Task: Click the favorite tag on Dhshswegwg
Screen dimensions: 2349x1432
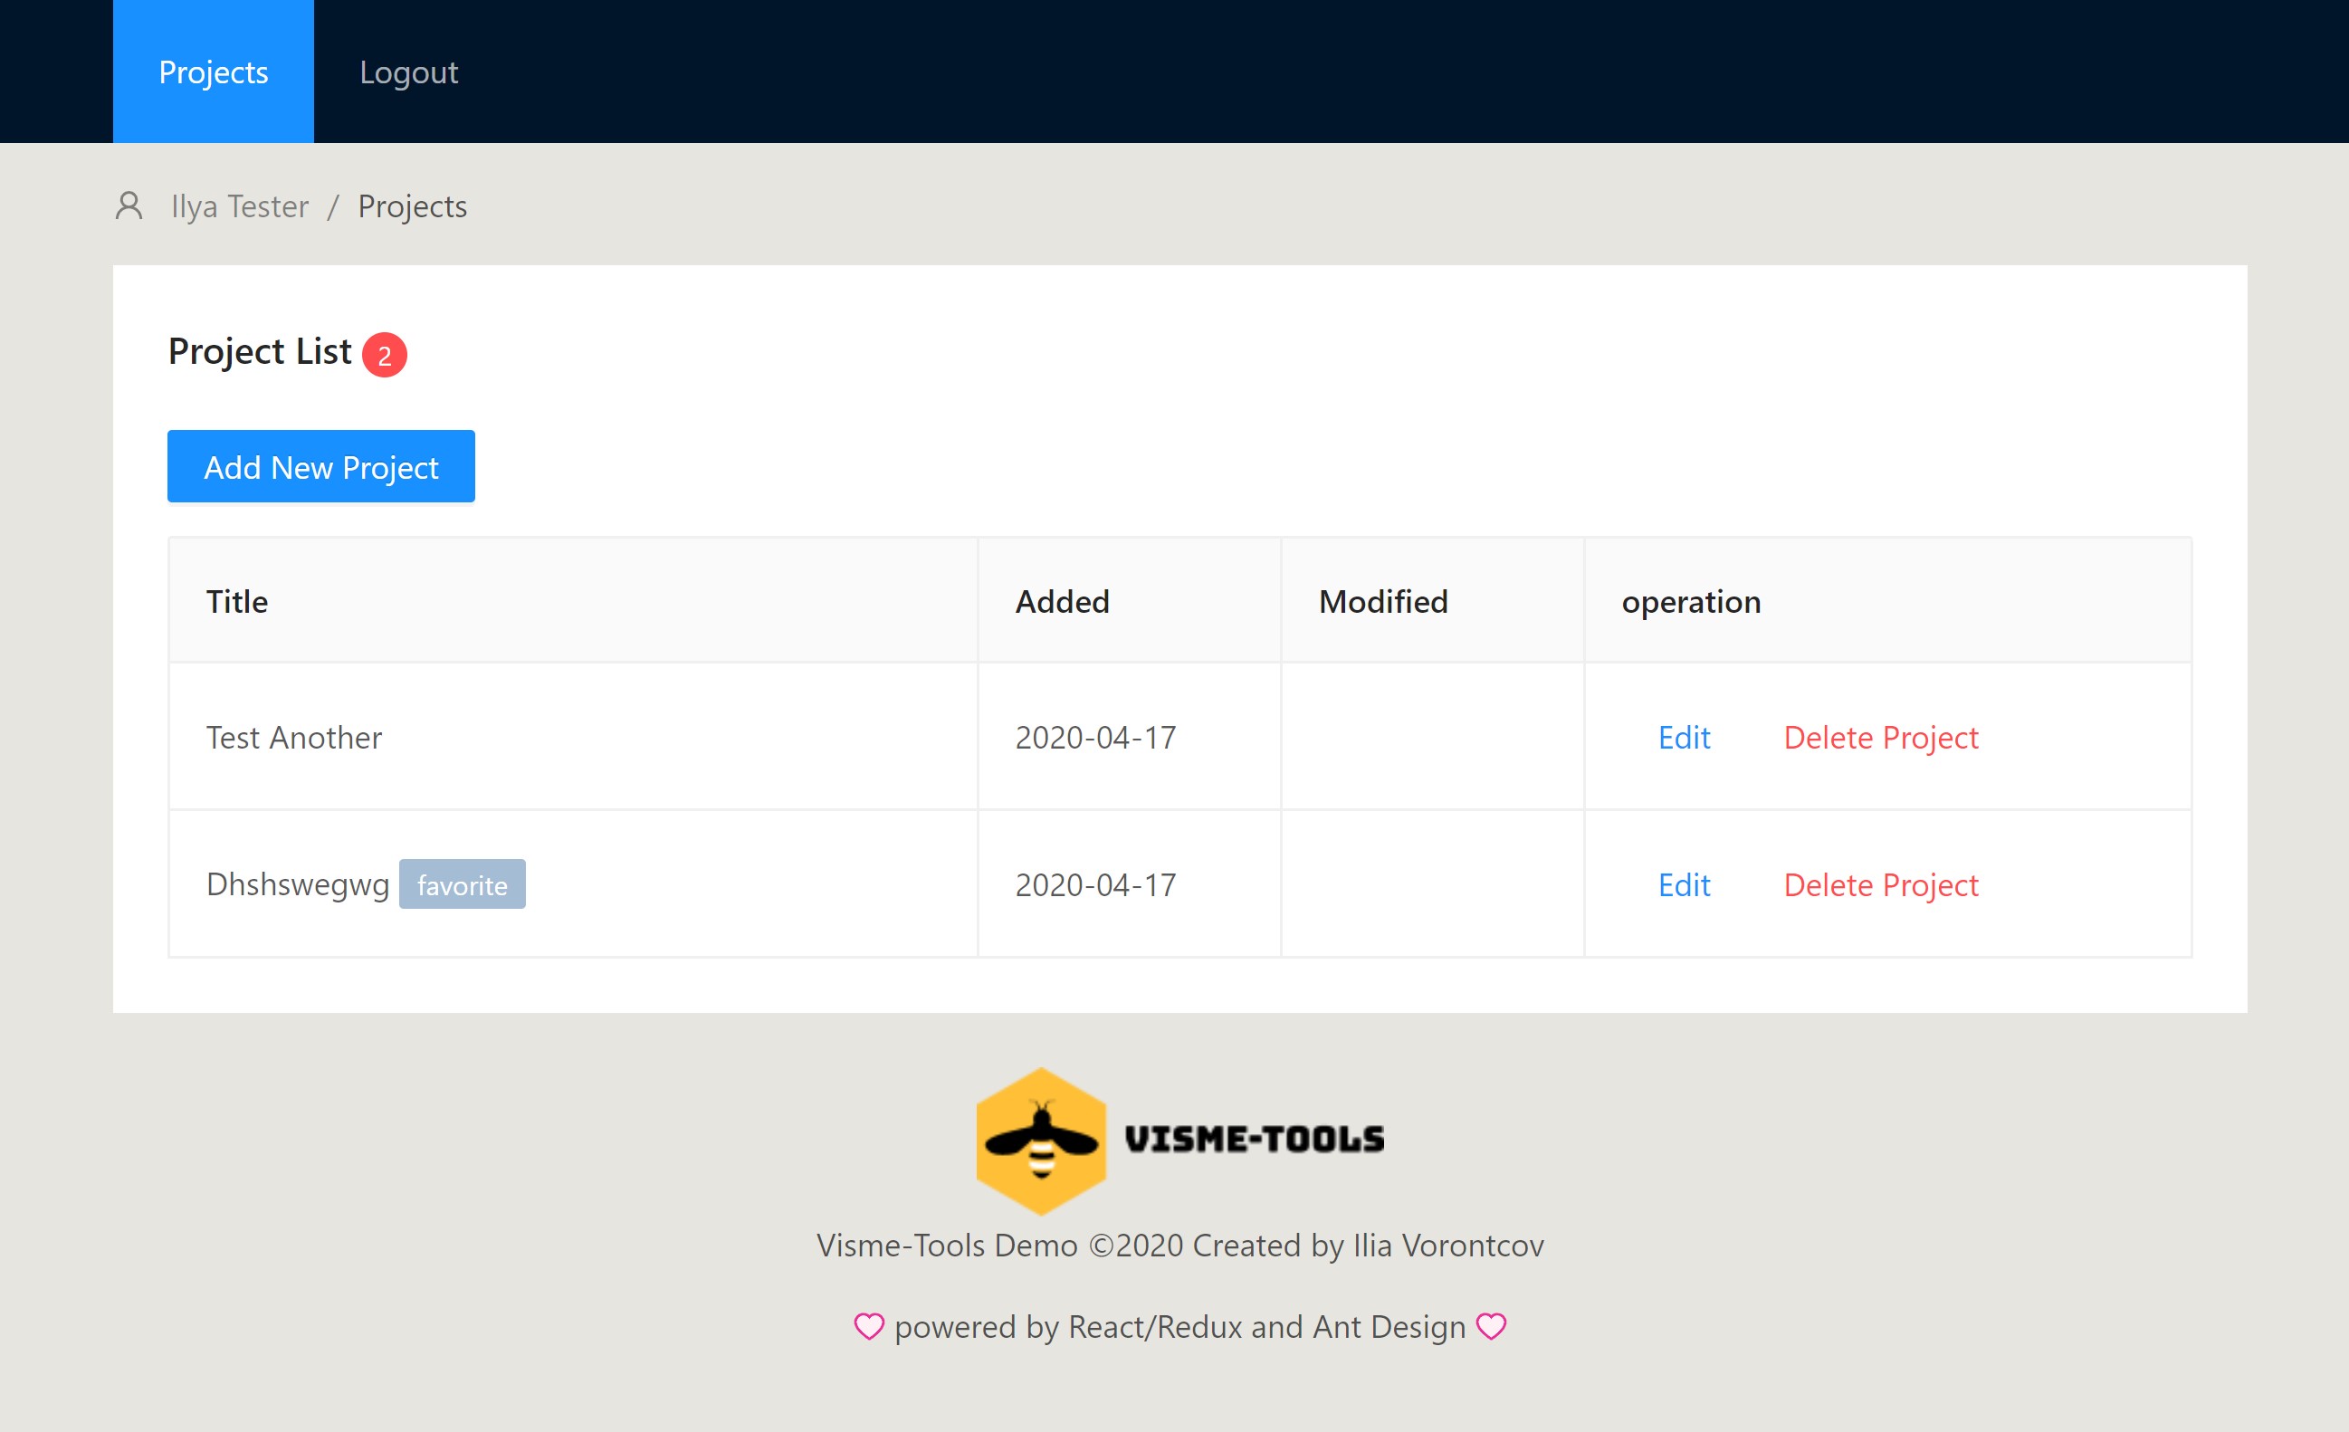Action: tap(462, 884)
